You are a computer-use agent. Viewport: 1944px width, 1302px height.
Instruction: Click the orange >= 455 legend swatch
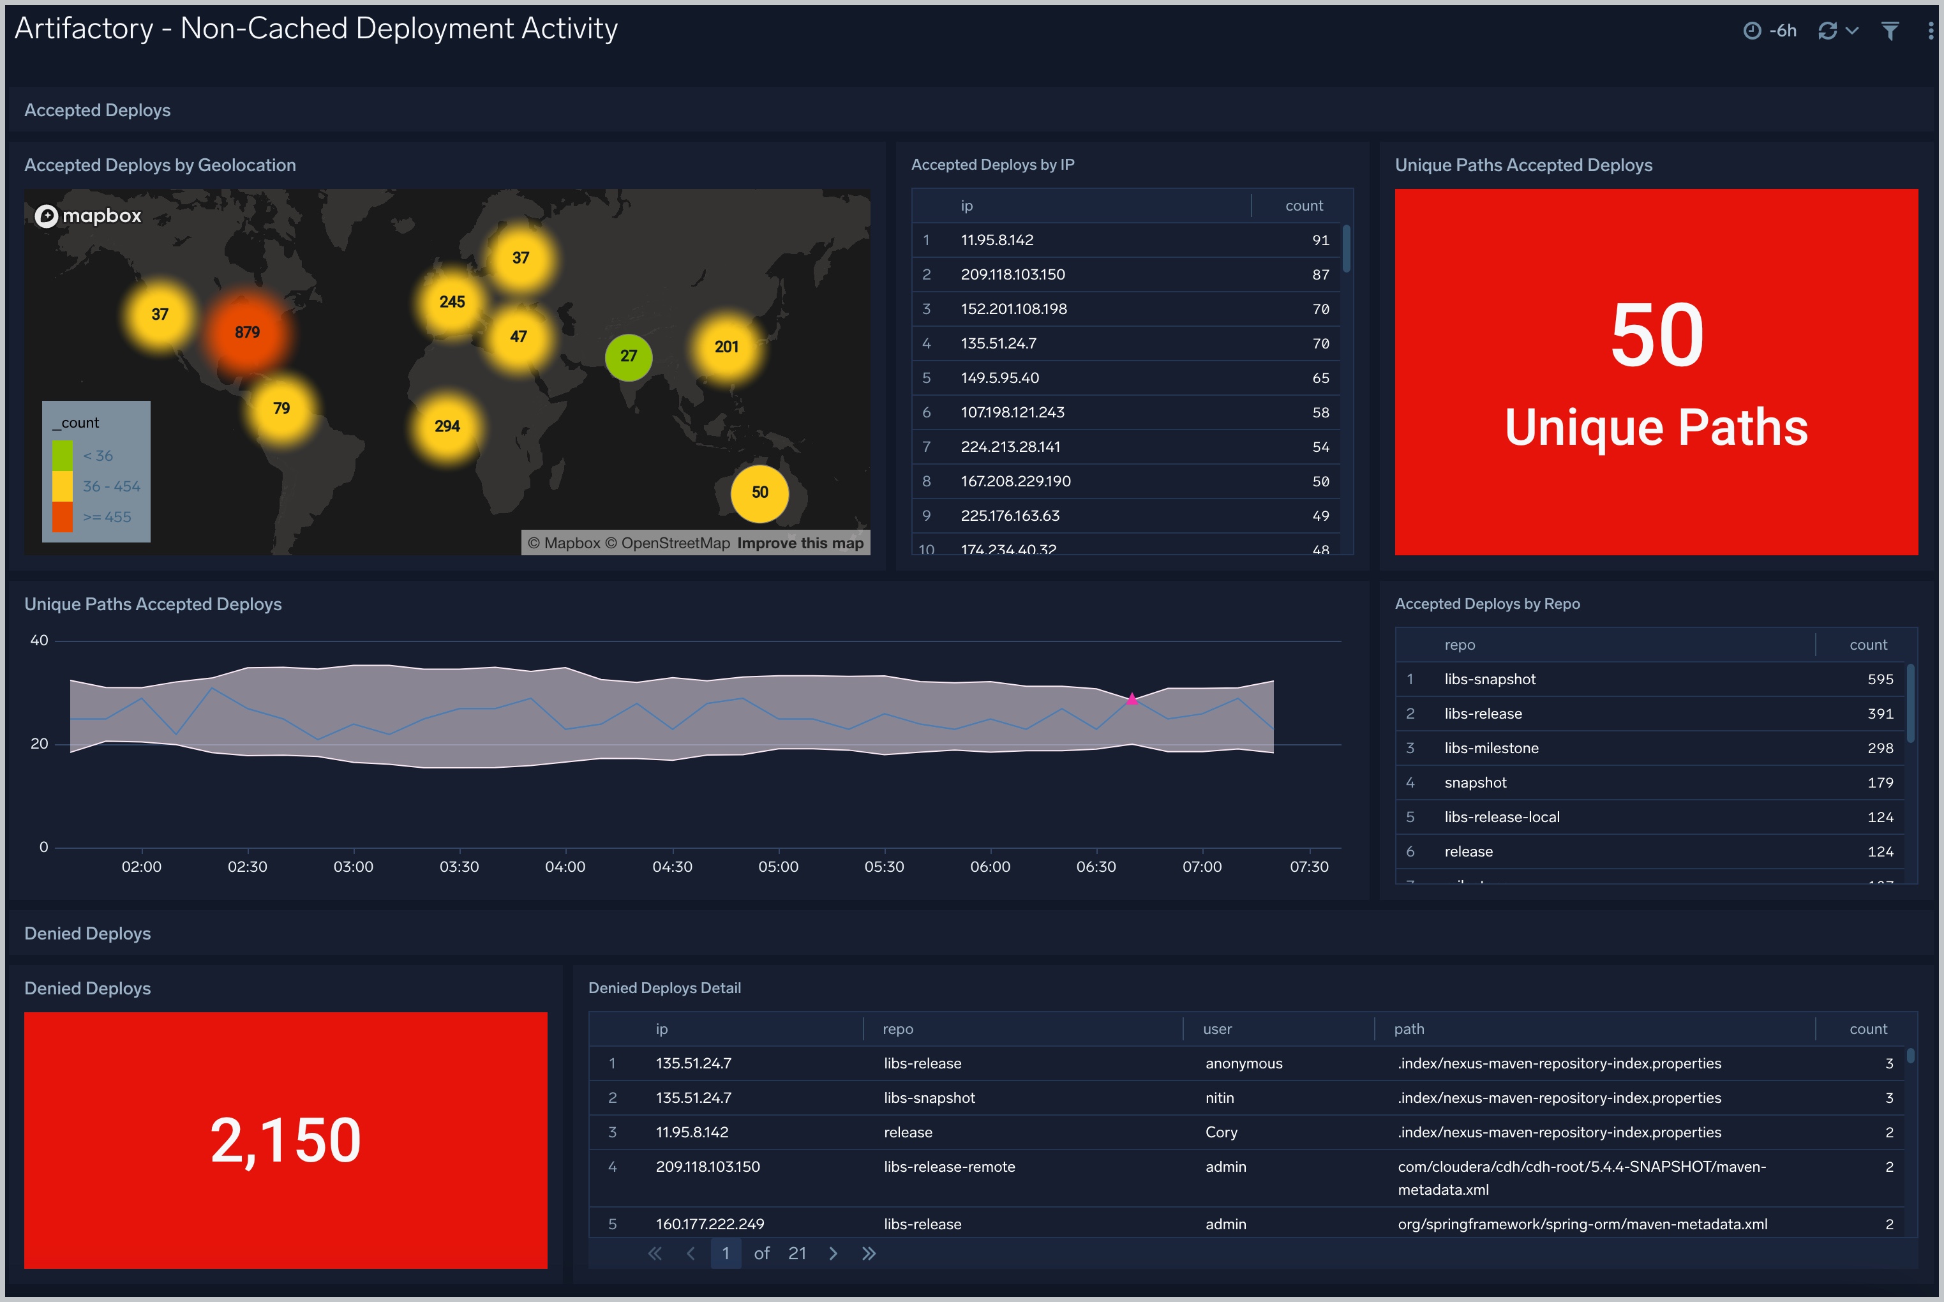click(x=63, y=516)
